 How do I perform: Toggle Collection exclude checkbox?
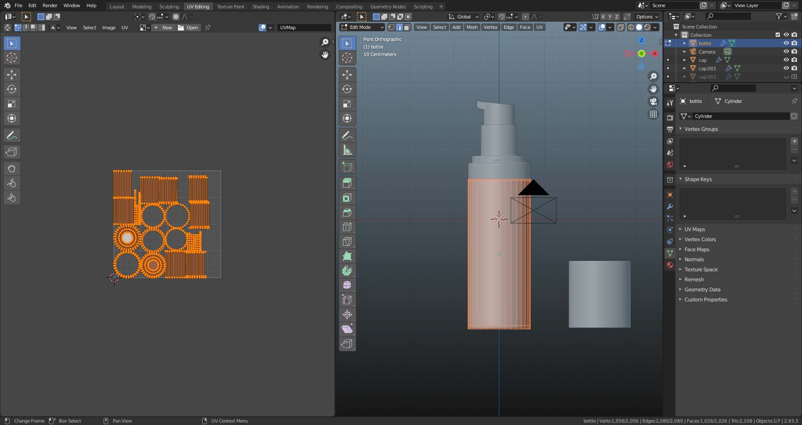point(778,35)
